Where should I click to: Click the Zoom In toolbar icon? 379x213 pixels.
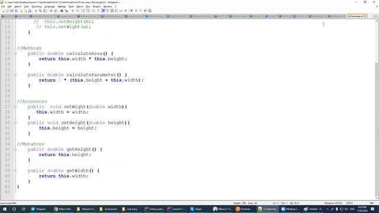click(x=72, y=11)
